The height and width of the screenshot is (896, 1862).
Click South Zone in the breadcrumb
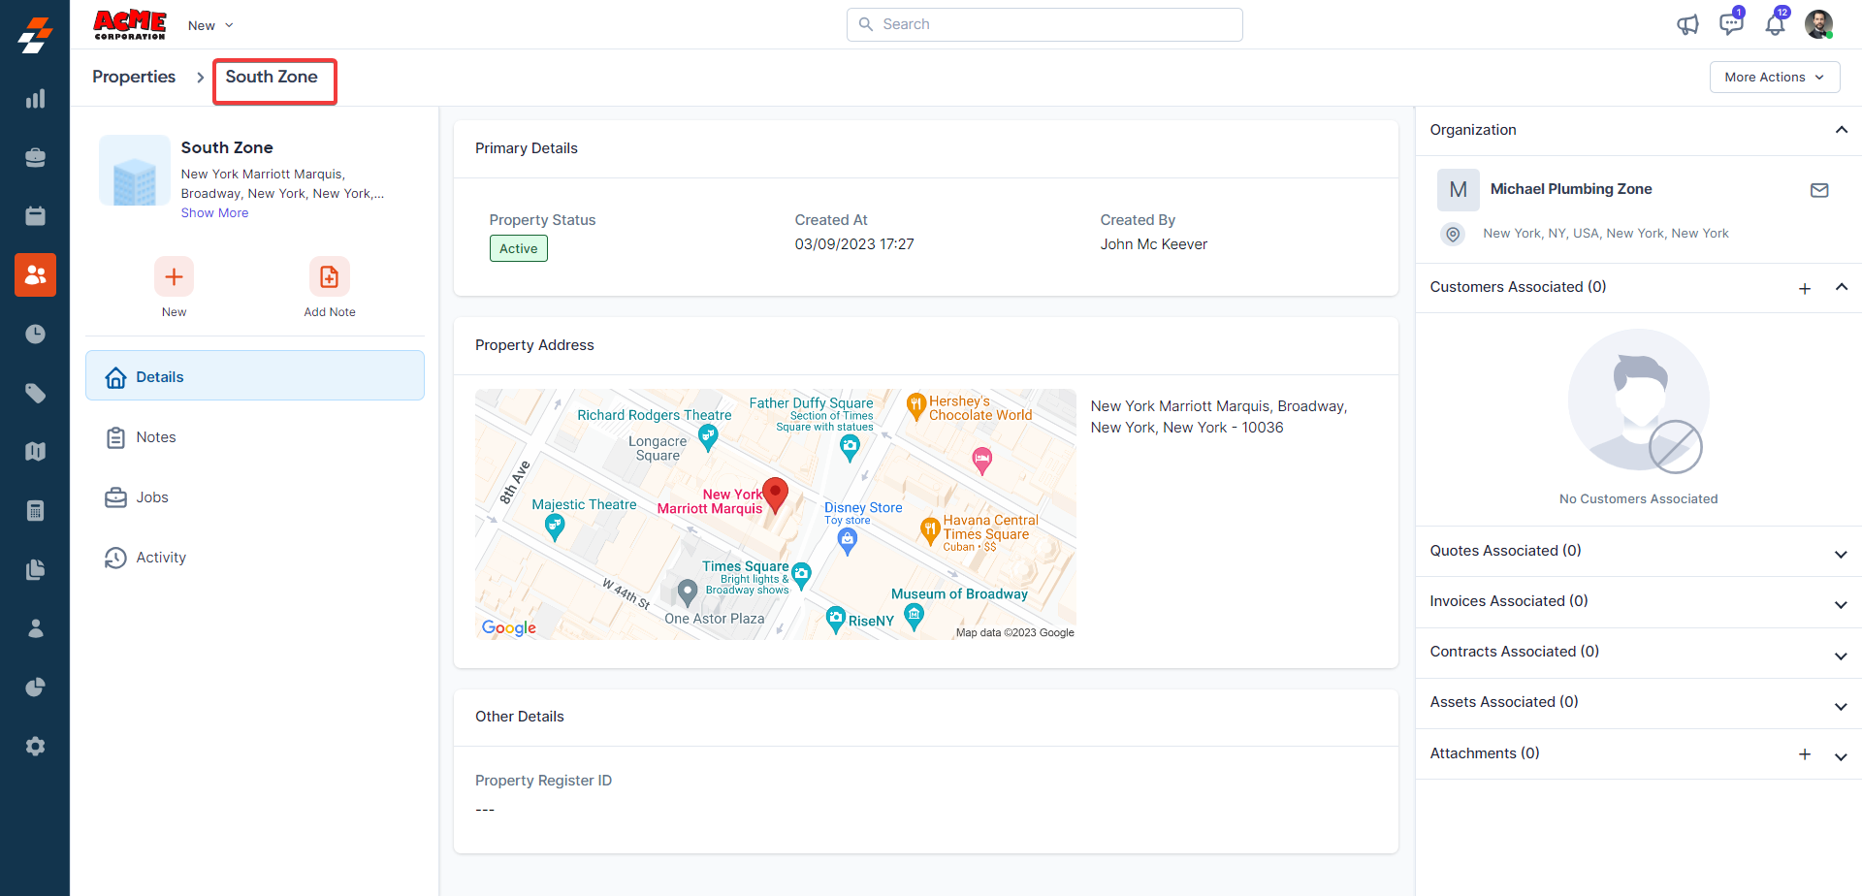[272, 77]
